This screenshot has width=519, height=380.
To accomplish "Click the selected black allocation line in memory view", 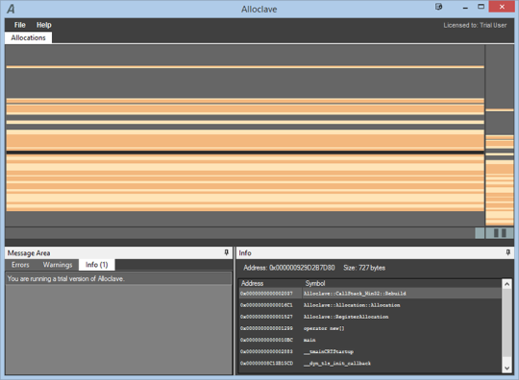I will [x=245, y=153].
